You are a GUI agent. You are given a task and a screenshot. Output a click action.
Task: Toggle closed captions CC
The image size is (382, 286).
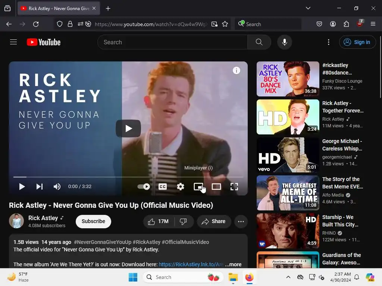coord(163,187)
